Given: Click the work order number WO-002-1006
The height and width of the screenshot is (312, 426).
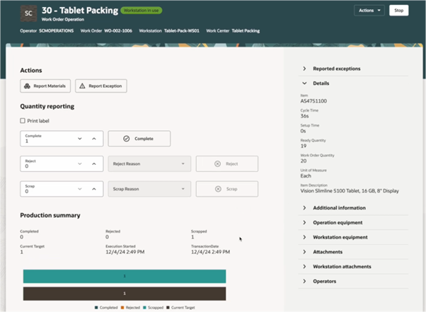Looking at the screenshot, I should click(x=118, y=31).
